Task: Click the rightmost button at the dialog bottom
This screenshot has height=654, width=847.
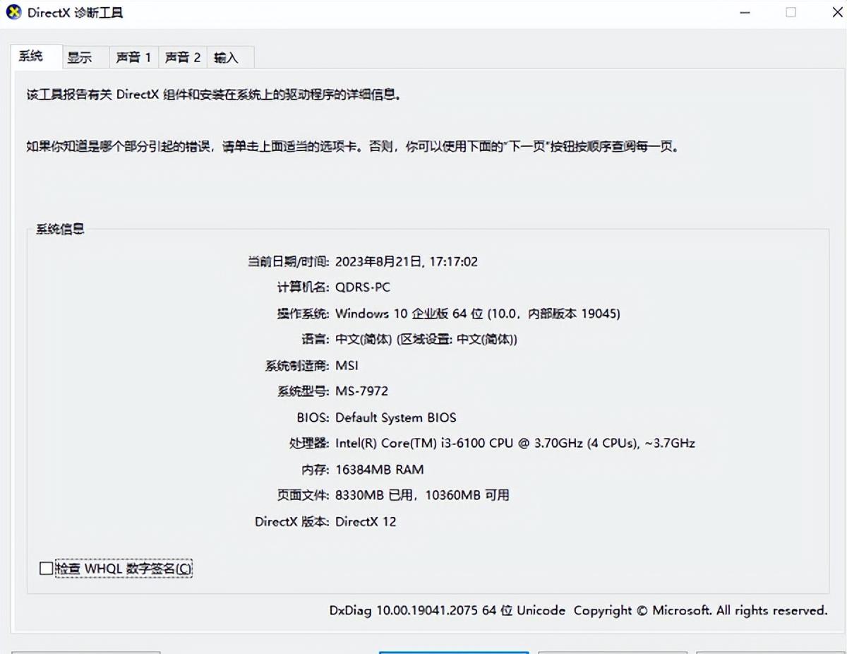Action: tap(769, 651)
